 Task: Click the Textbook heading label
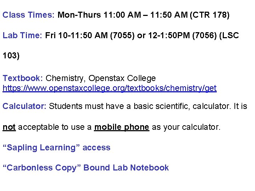coord(23,78)
